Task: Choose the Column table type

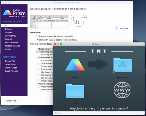Action: point(8,29)
